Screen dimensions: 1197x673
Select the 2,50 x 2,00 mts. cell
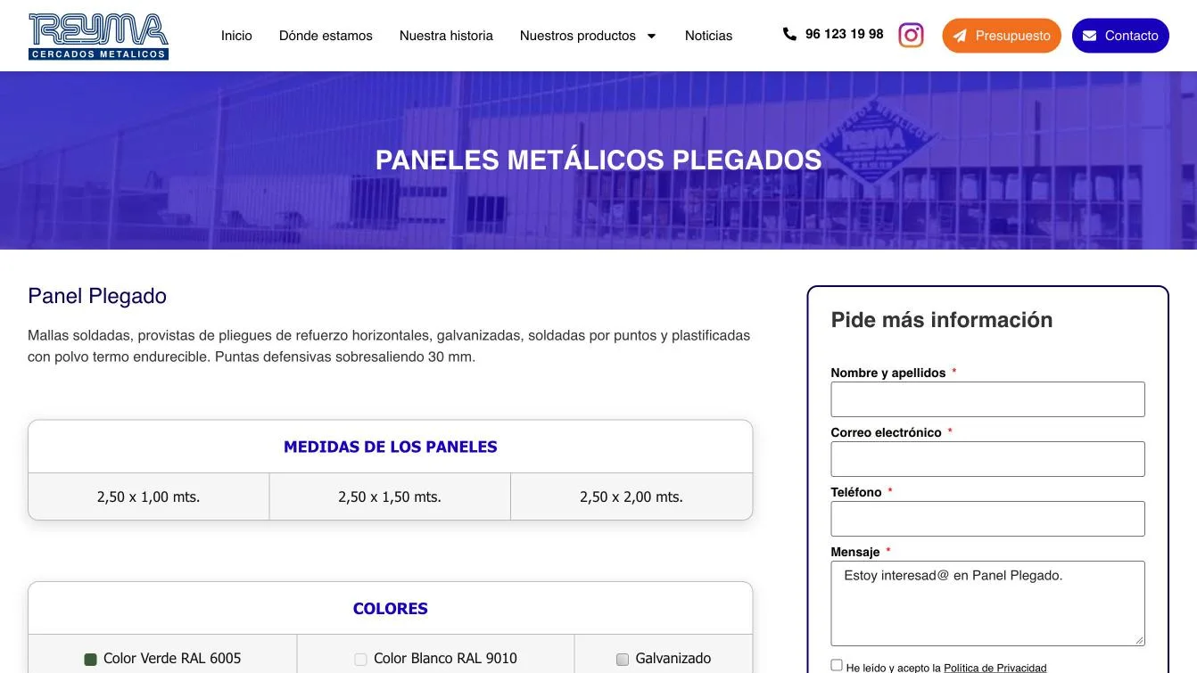(x=632, y=497)
